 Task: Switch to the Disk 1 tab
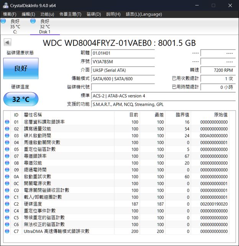click(x=44, y=26)
